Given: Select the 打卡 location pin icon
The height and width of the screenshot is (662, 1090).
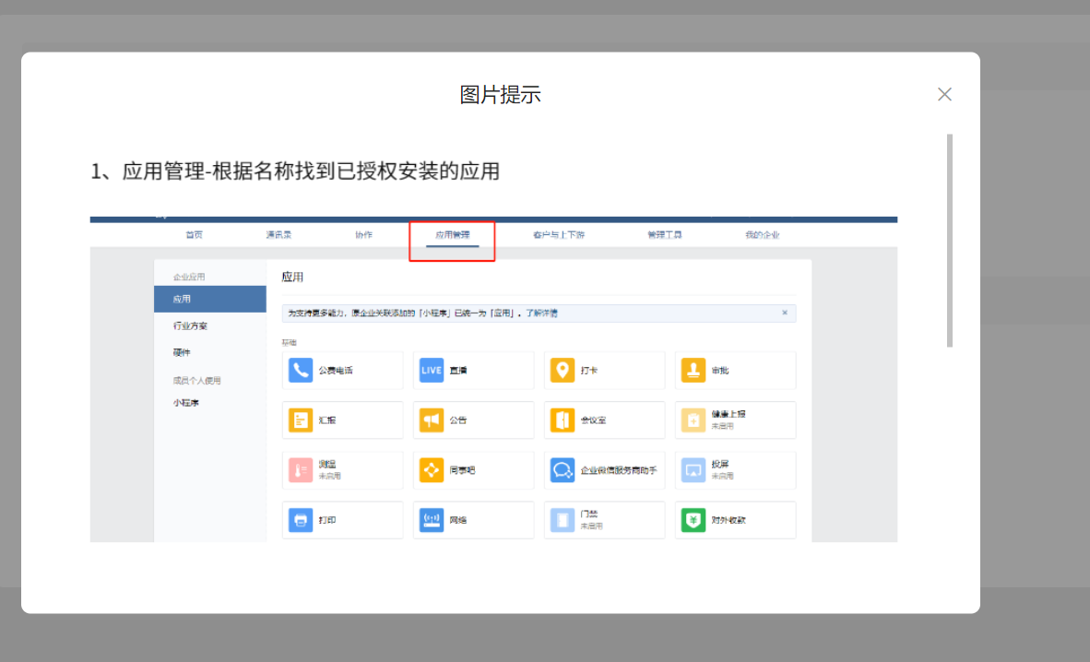Looking at the screenshot, I should coord(563,371).
